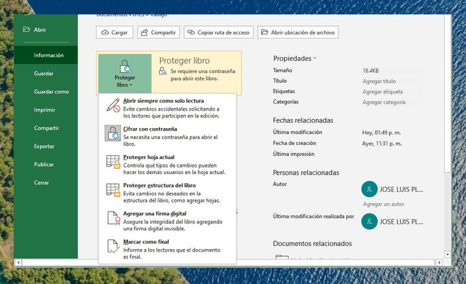Click the Personas relacionadas heading
The height and width of the screenshot is (284, 466).
(305, 173)
